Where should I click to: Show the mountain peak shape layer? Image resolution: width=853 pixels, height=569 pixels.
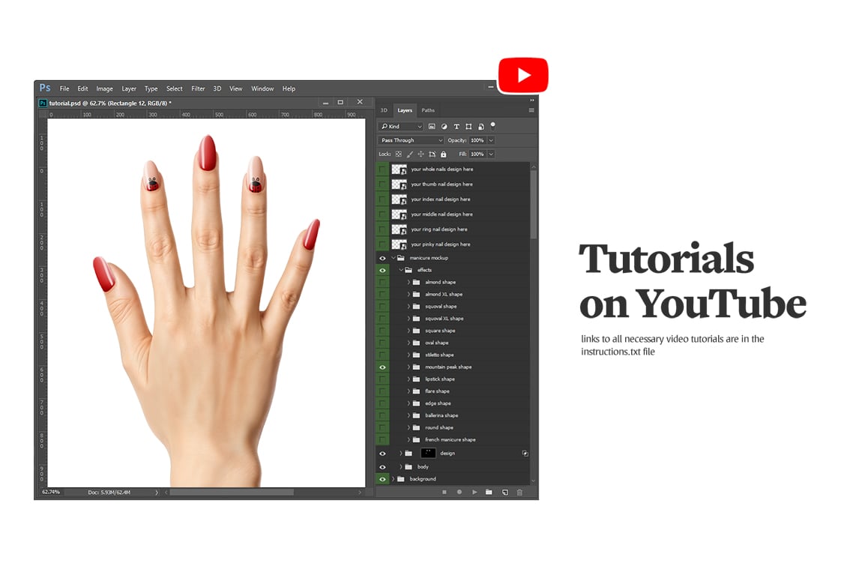coord(382,367)
